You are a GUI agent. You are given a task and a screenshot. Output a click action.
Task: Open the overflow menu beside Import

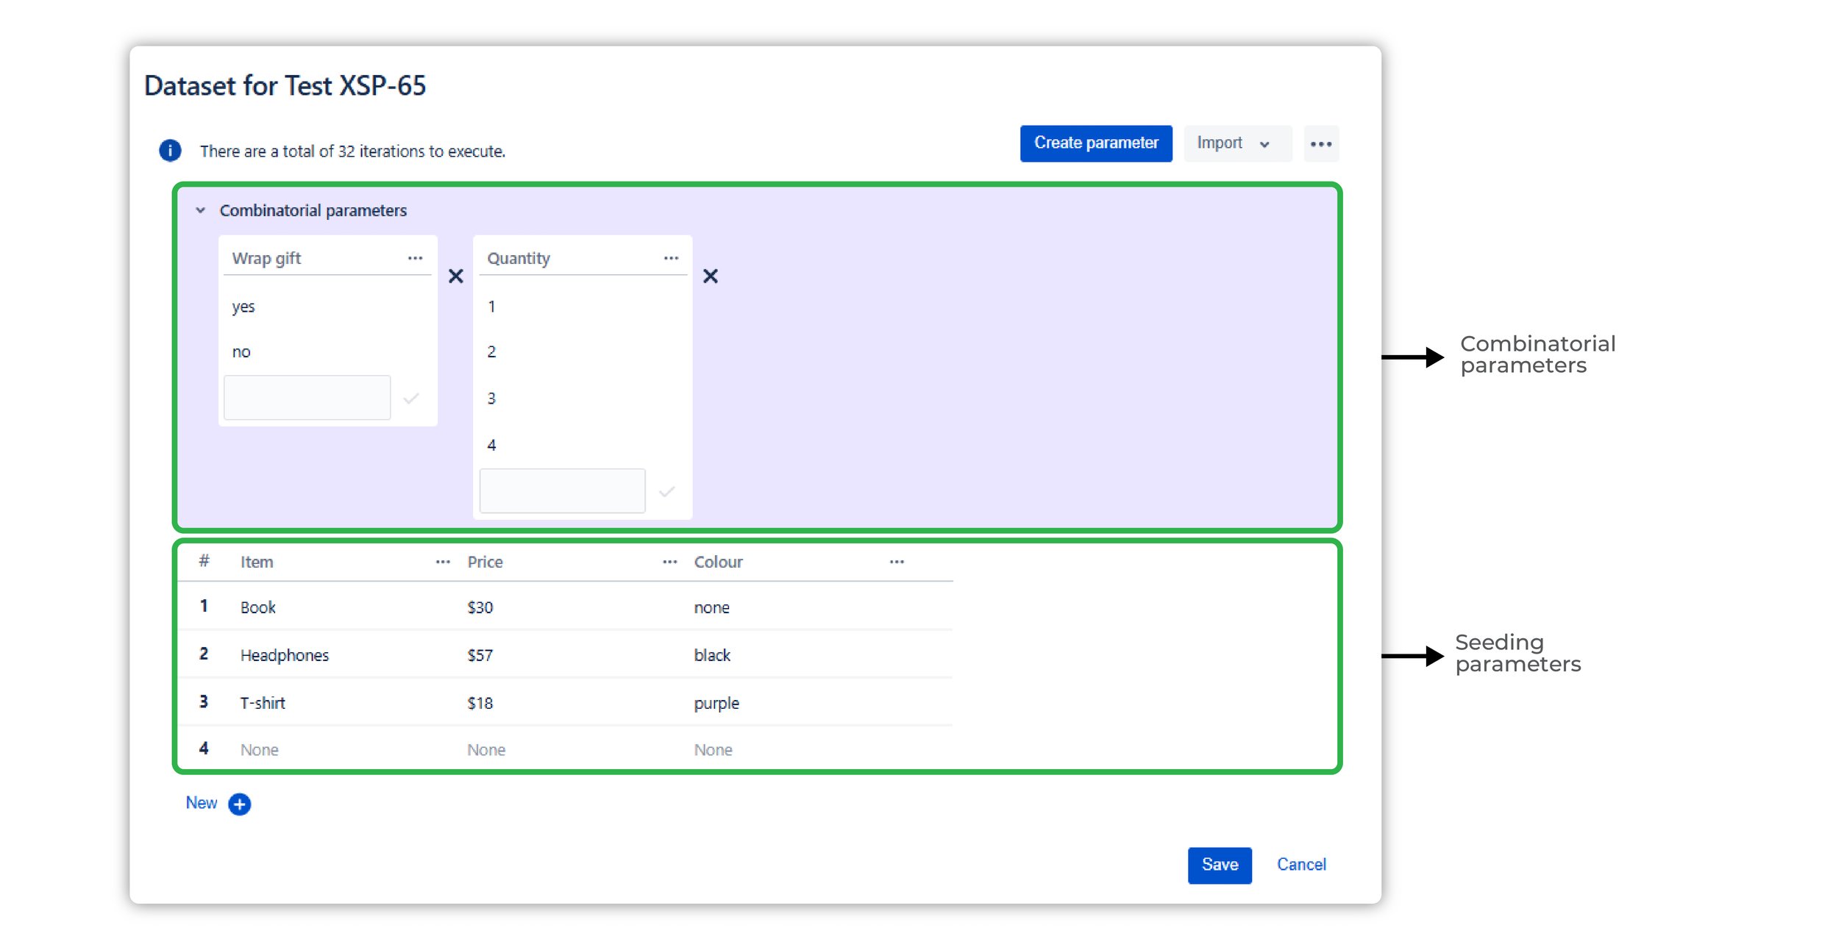point(1322,143)
